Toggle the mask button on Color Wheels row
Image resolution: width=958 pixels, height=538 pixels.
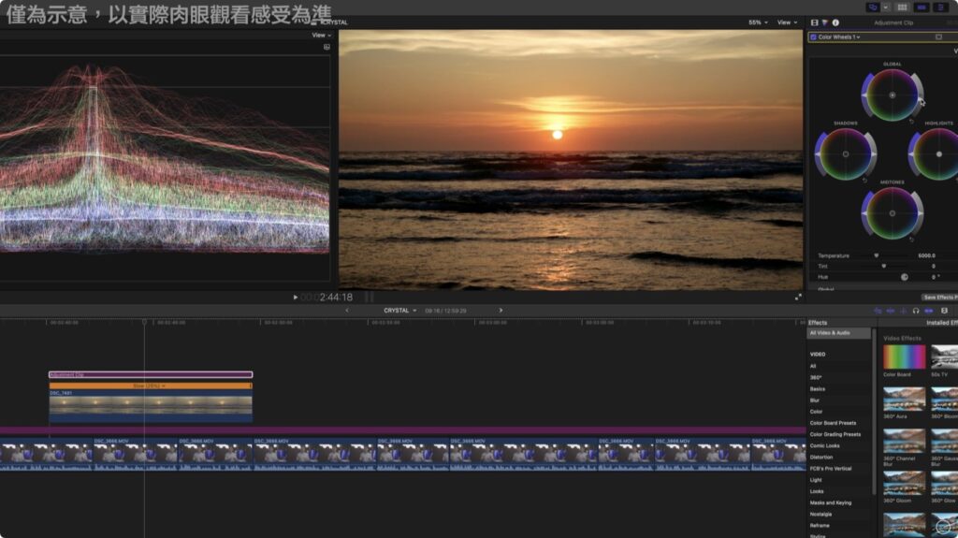[x=938, y=37]
